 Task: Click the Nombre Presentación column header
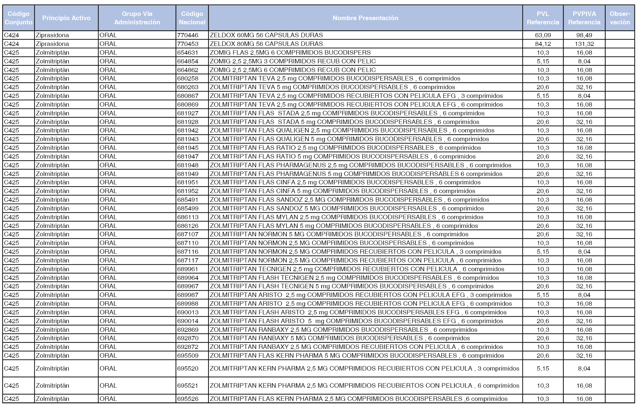click(365, 18)
